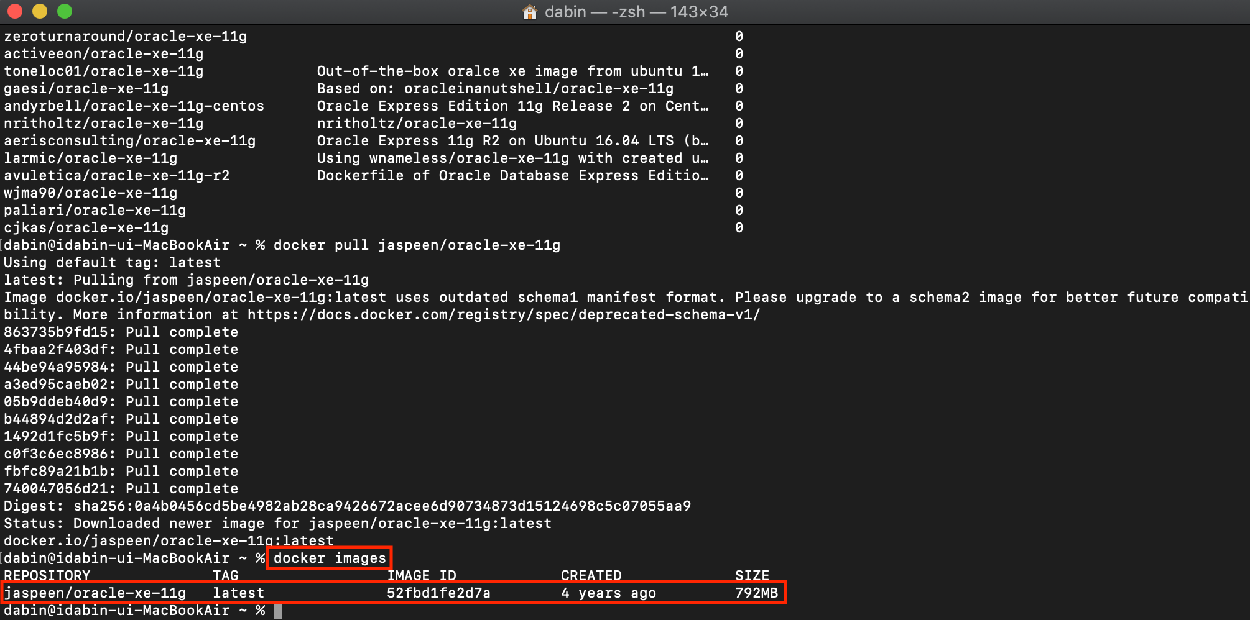The image size is (1250, 620).
Task: Click the line 'Using default tag: latest'
Action: [113, 263]
